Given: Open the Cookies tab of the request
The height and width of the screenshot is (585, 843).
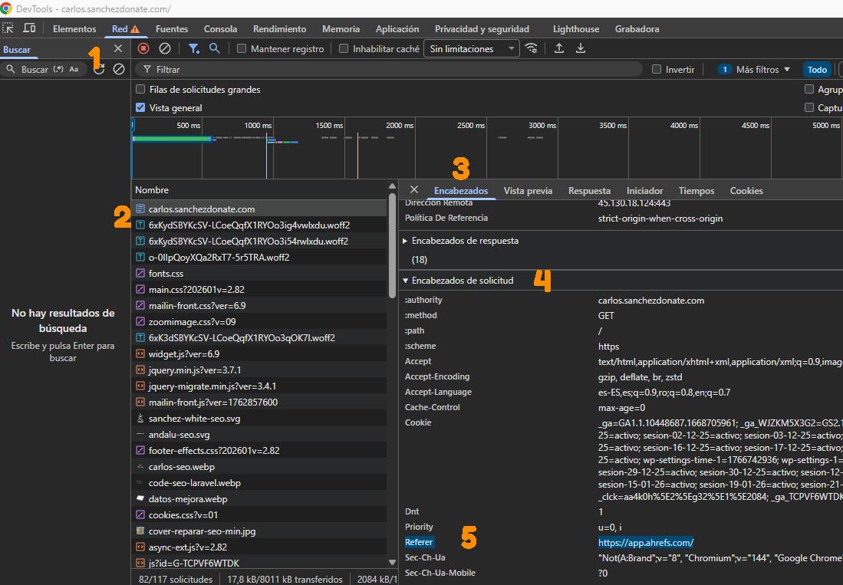Looking at the screenshot, I should pyautogui.click(x=746, y=190).
